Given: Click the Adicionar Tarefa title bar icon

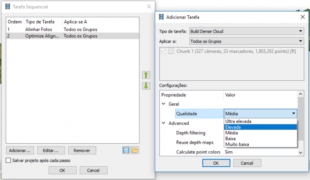Looking at the screenshot, I should click(x=161, y=17).
